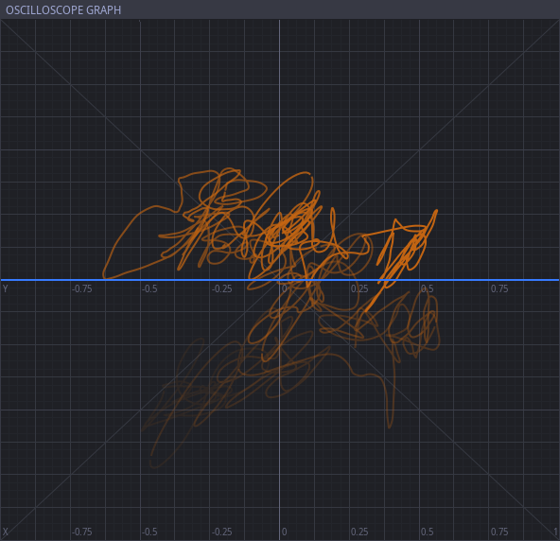
Task: Click the 0 label beside blue line
Action: point(285,288)
